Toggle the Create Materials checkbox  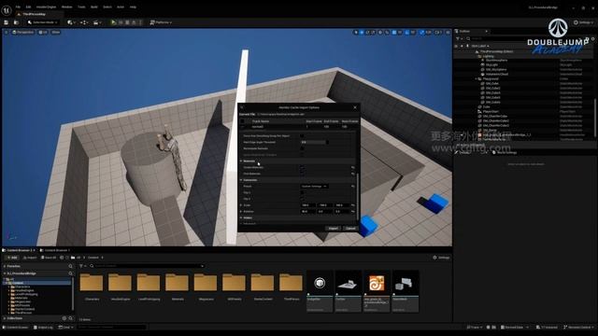tap(302, 167)
